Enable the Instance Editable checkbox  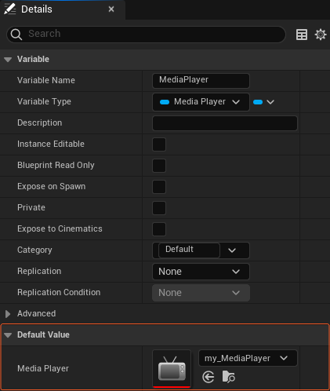(159, 144)
